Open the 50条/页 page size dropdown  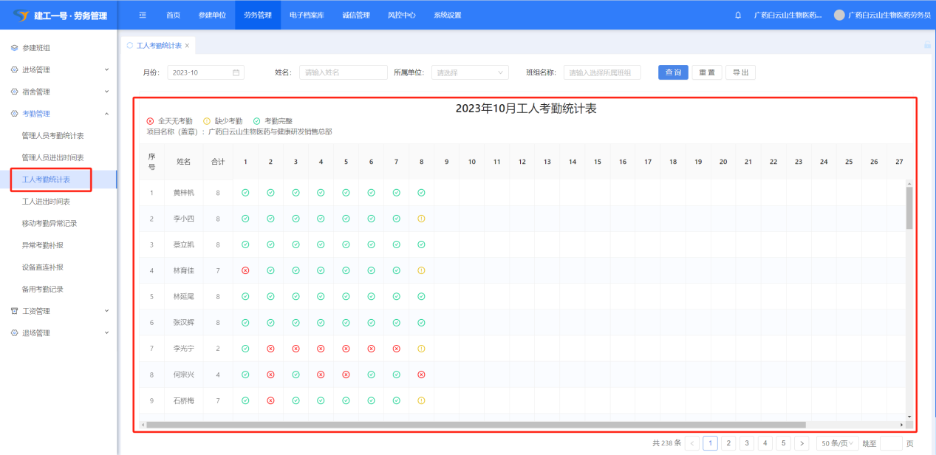point(837,443)
